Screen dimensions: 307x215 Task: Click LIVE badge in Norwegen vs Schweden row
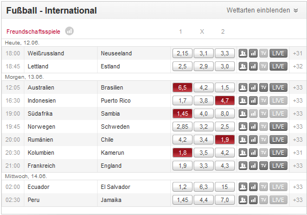pyautogui.click(x=278, y=127)
